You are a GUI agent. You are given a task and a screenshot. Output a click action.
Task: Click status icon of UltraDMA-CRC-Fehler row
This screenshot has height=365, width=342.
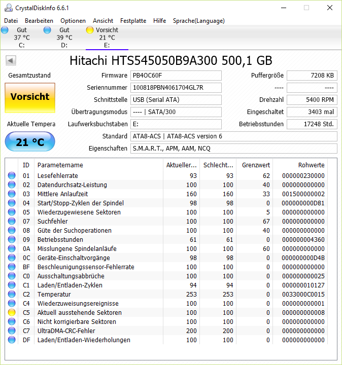tap(12, 331)
